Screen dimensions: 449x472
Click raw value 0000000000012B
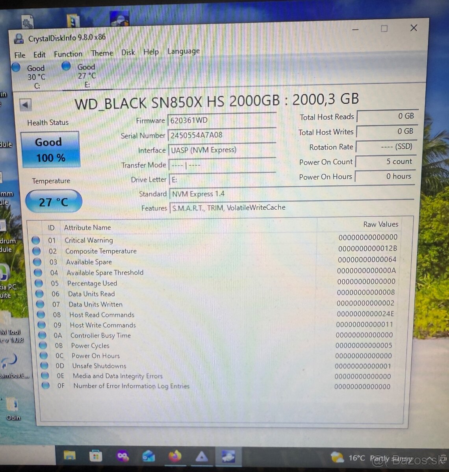[367, 248]
